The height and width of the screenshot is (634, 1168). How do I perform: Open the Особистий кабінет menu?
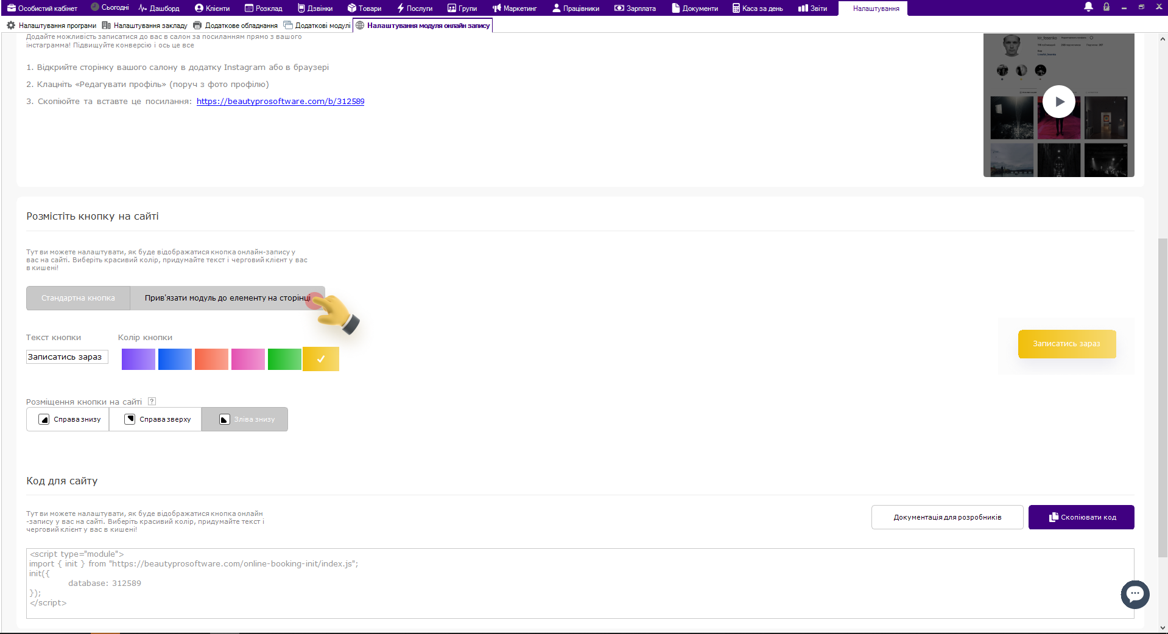pyautogui.click(x=42, y=8)
